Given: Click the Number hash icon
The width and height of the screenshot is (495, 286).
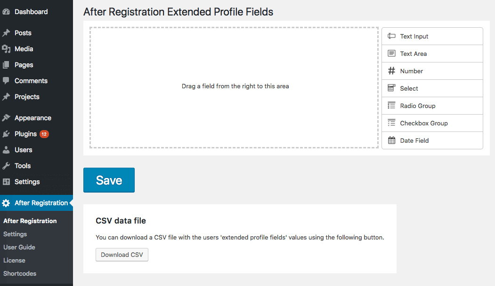Looking at the screenshot, I should [x=391, y=71].
